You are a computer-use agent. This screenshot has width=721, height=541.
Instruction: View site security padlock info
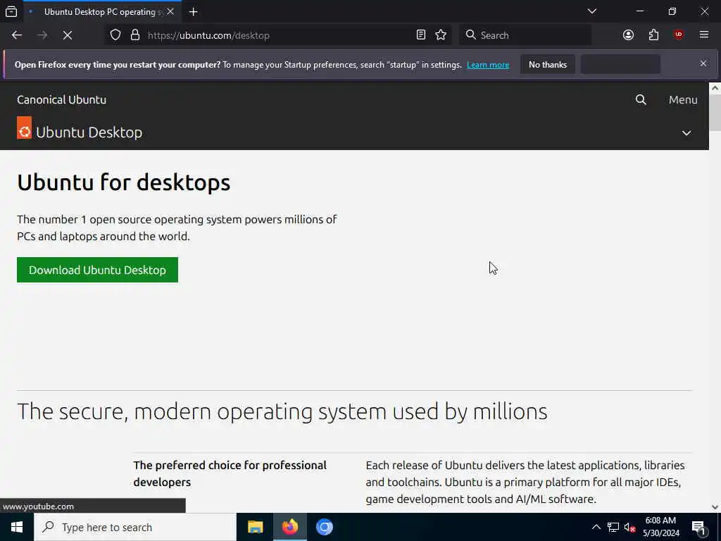[x=134, y=35]
